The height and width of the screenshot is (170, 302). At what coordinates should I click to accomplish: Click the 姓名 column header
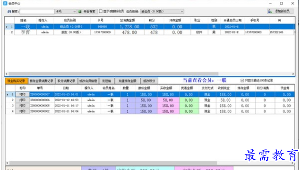[x=23, y=20]
